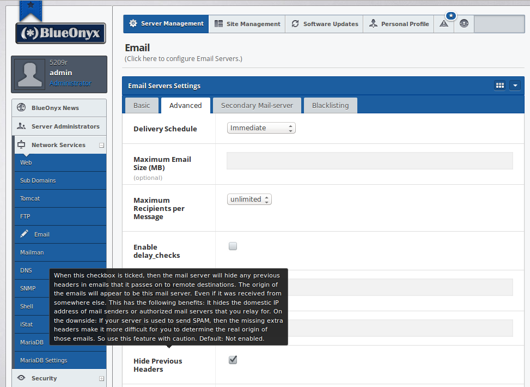Image resolution: width=530 pixels, height=387 pixels.
Task: Focus the Maximum Email Size input field
Action: pyautogui.click(x=370, y=161)
